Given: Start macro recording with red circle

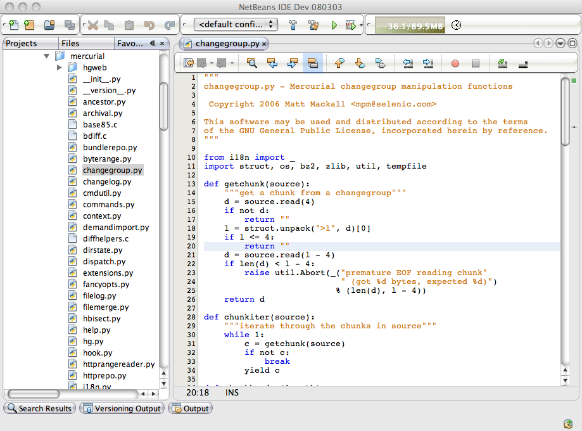Looking at the screenshot, I should pos(455,63).
